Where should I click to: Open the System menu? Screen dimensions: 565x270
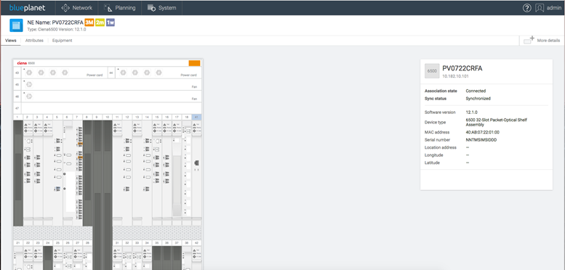click(161, 7)
